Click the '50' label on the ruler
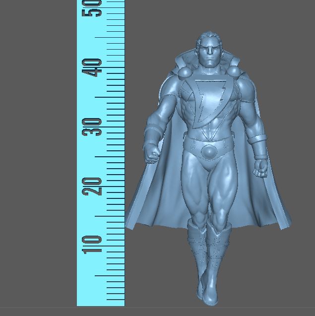 pos(92,8)
